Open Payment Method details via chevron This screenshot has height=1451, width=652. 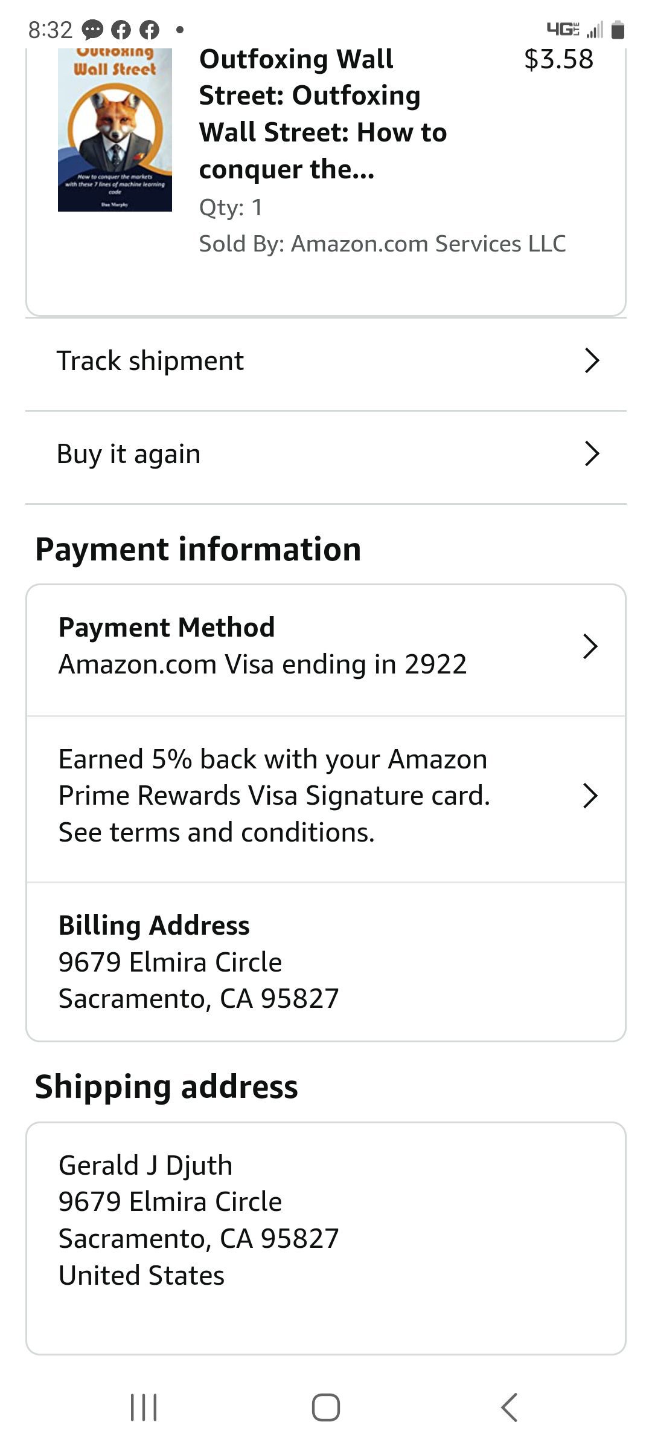point(590,646)
